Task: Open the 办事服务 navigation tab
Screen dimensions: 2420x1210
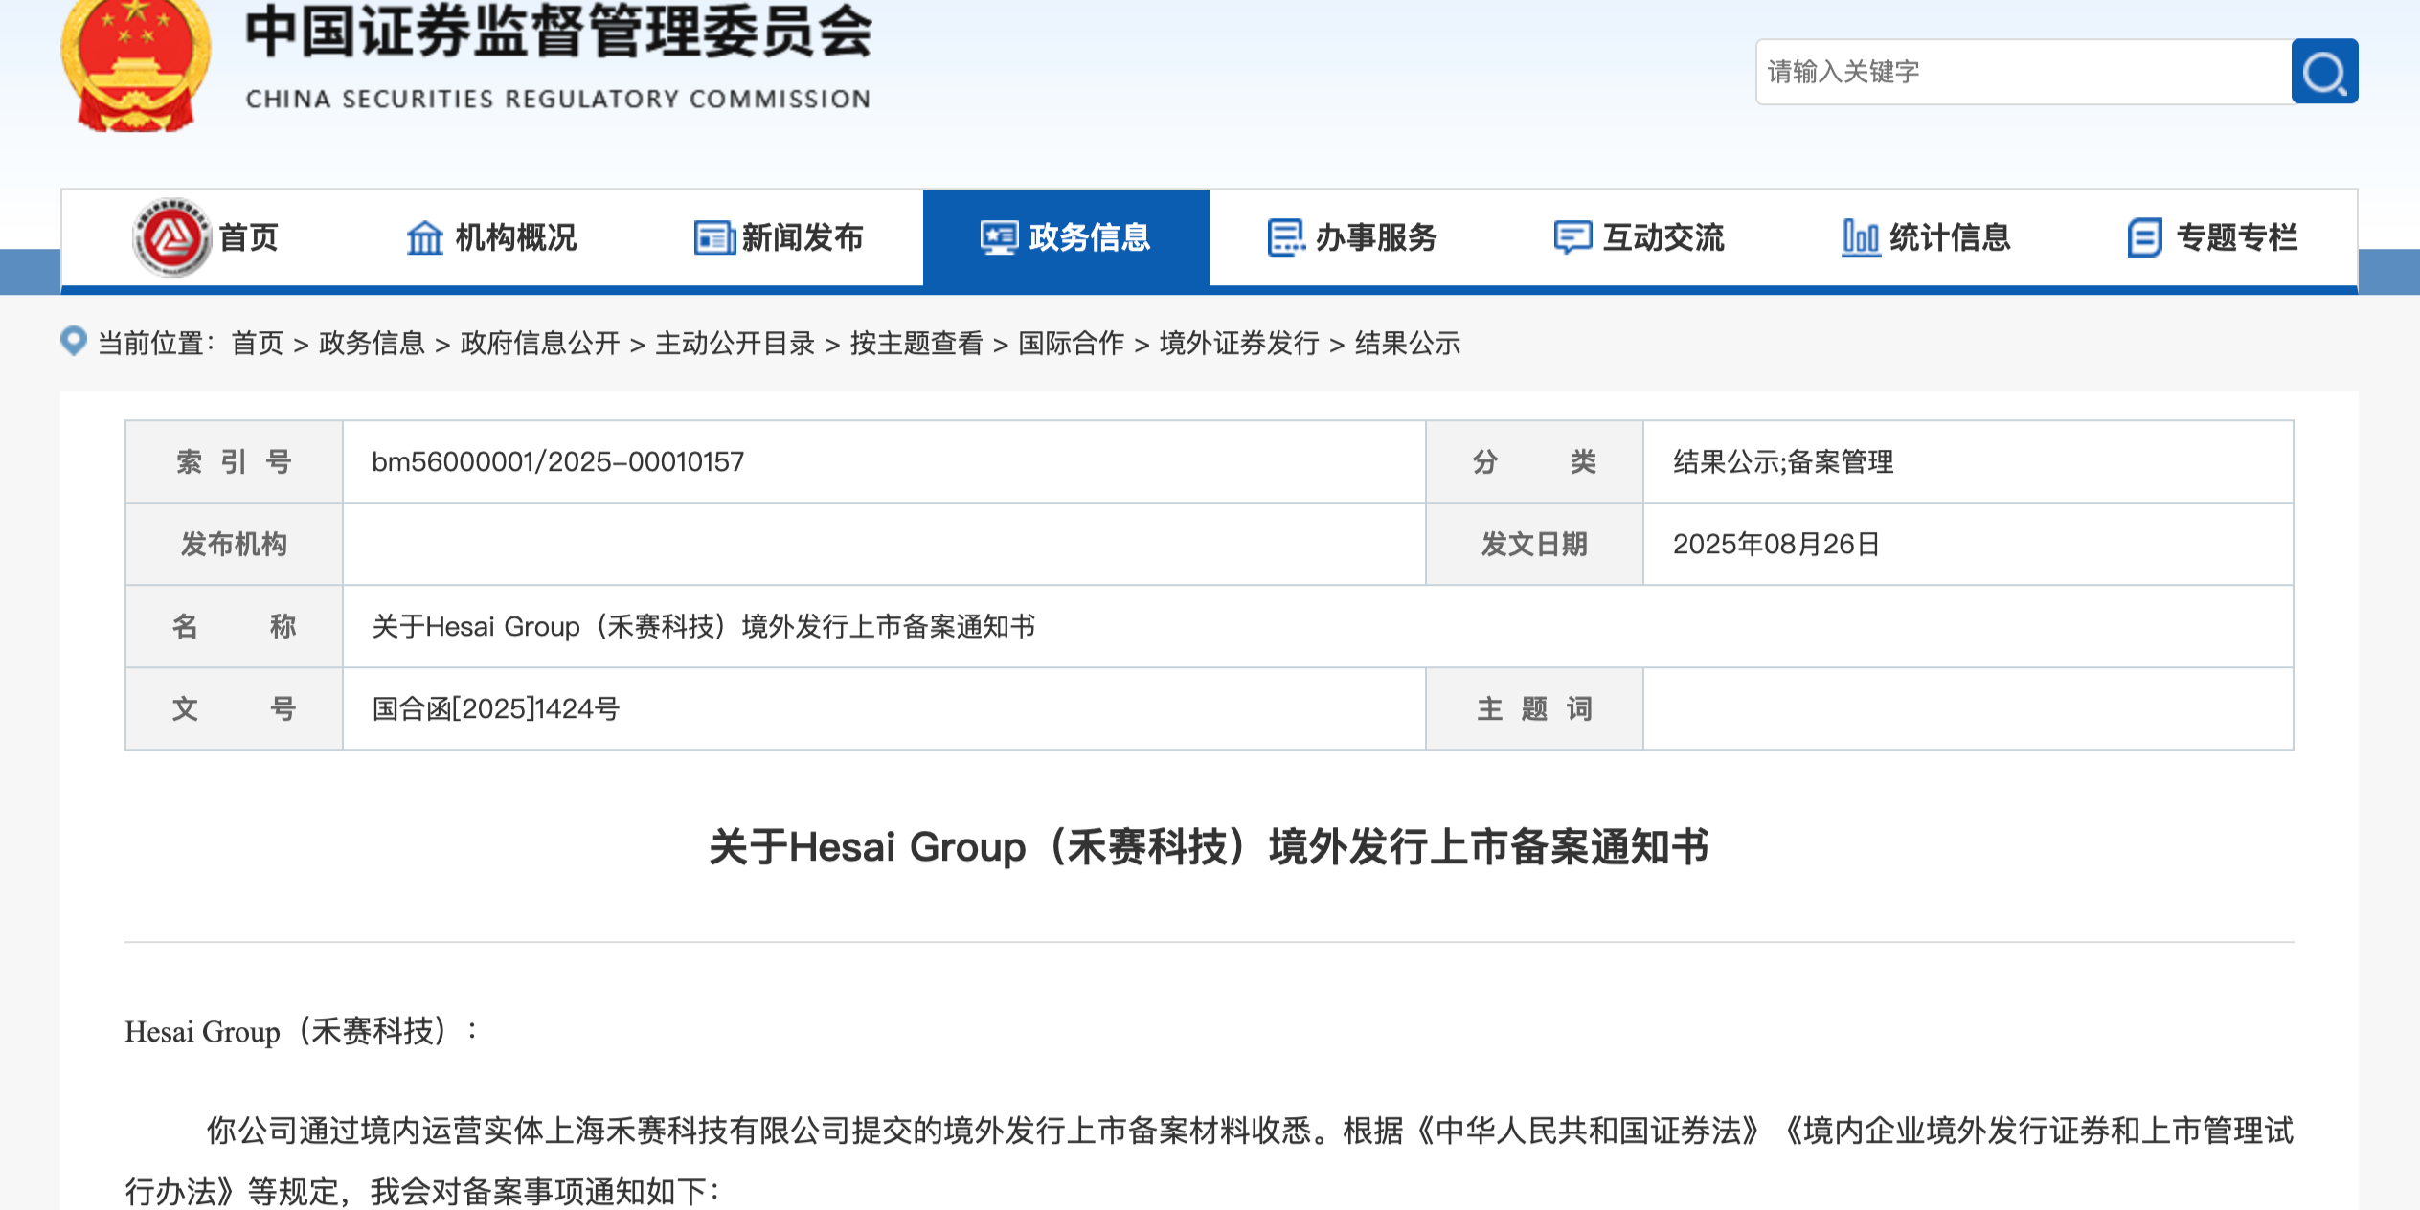Action: point(1353,237)
